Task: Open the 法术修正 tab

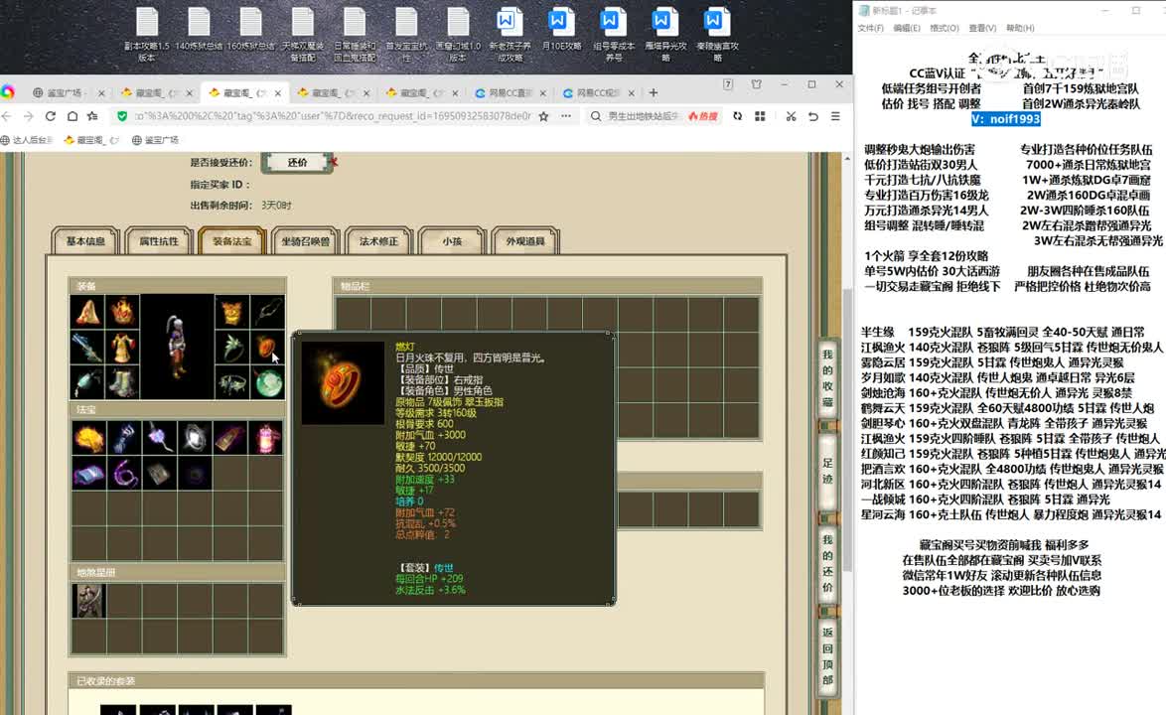Action: (378, 240)
